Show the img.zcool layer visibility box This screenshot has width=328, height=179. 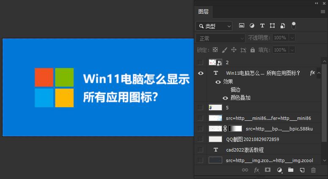pos(201,160)
